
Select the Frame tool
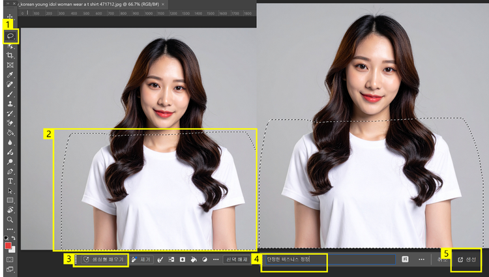(x=10, y=65)
